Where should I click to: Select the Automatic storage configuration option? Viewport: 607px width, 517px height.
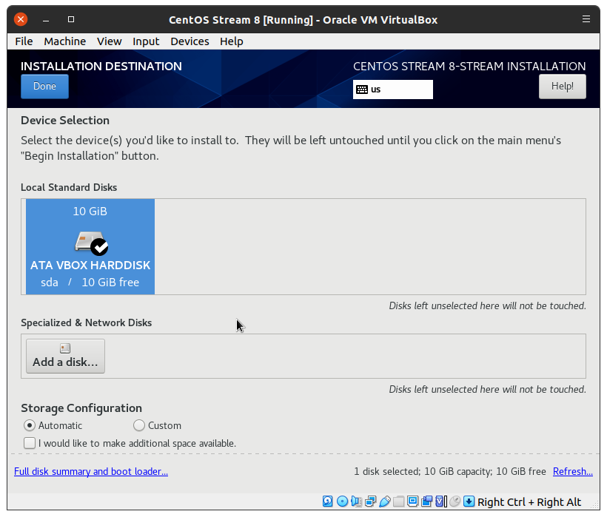[x=30, y=425]
